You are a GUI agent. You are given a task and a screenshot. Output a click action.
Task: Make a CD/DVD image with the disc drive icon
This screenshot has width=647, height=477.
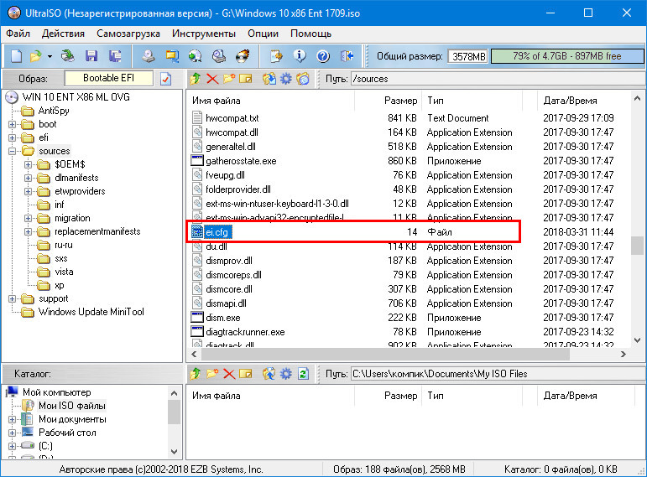pyautogui.click(x=149, y=56)
